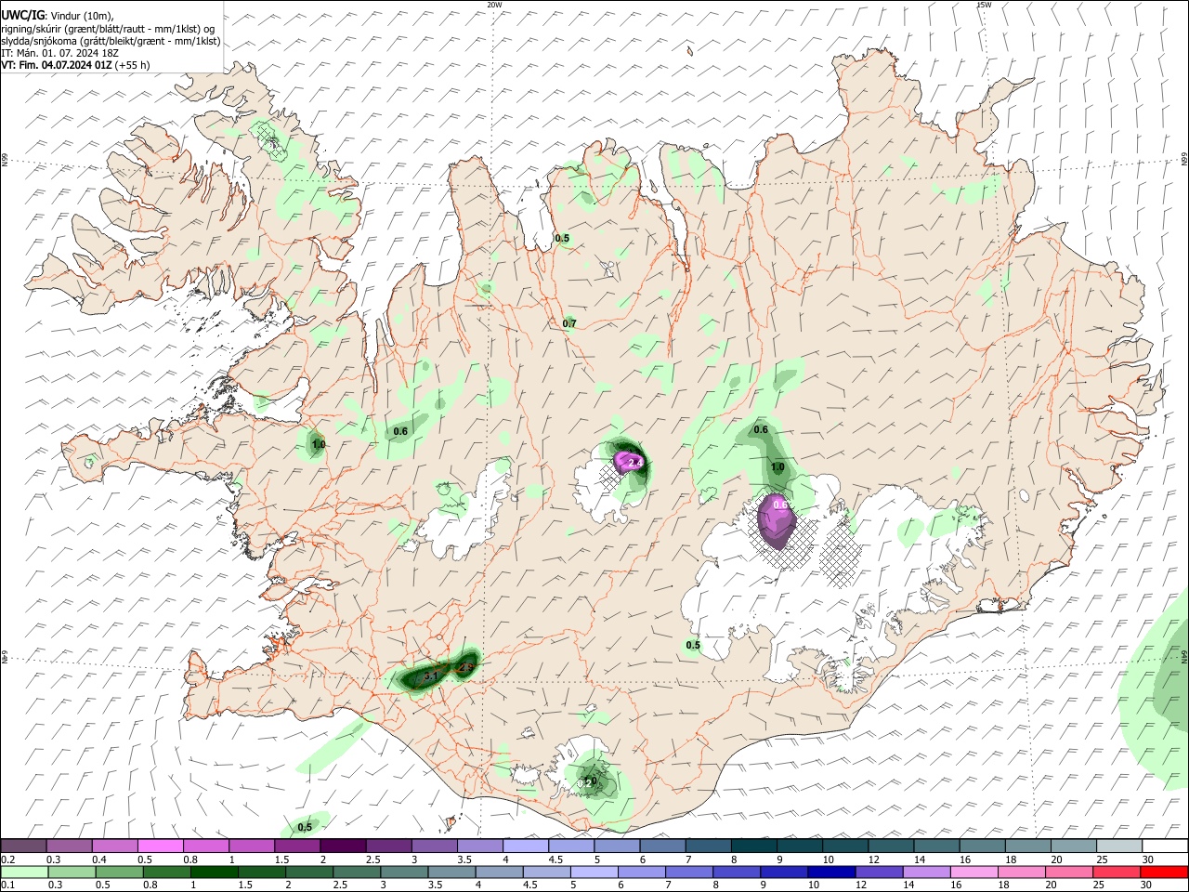1189x892 pixels.
Task: Click the '0.5' value southwest of the large glacier
Action: (693, 646)
